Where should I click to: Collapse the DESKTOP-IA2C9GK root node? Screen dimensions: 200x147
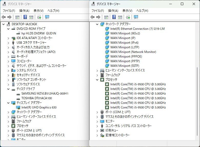[x=3, y=24]
